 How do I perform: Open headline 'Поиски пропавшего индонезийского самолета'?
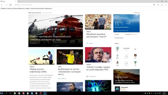pyautogui.click(x=50, y=38)
